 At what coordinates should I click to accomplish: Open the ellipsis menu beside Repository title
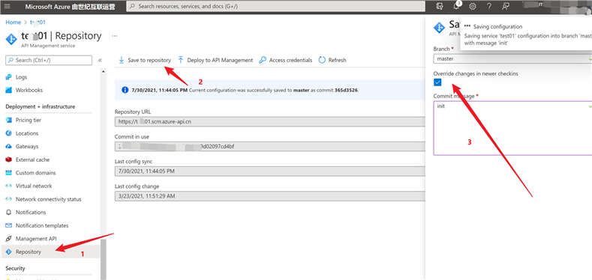pos(115,36)
